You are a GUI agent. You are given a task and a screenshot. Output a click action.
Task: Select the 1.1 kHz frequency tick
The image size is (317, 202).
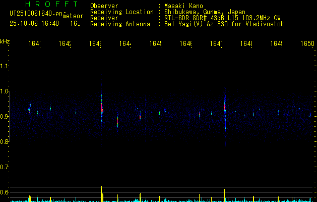click(x=5, y=66)
